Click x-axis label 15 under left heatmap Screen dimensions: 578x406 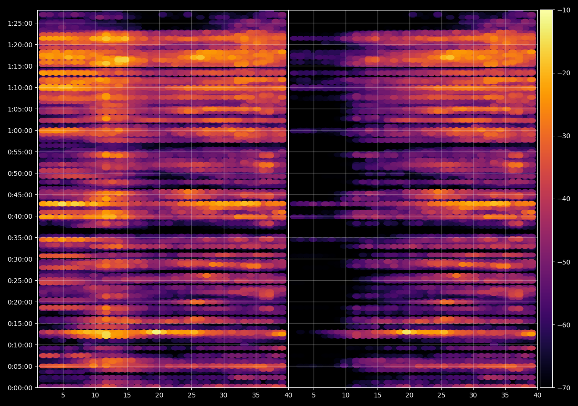(x=127, y=395)
